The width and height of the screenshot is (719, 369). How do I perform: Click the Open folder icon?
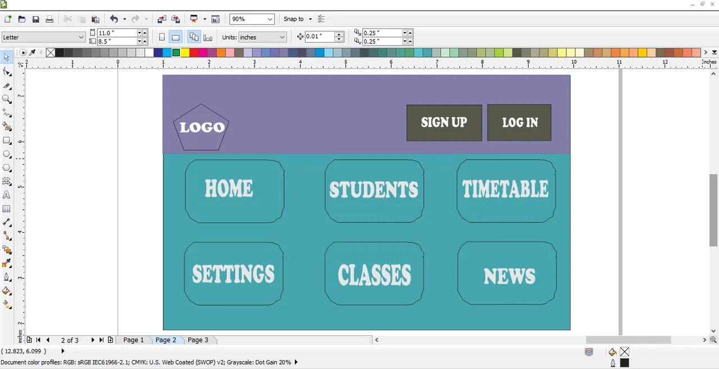click(22, 19)
